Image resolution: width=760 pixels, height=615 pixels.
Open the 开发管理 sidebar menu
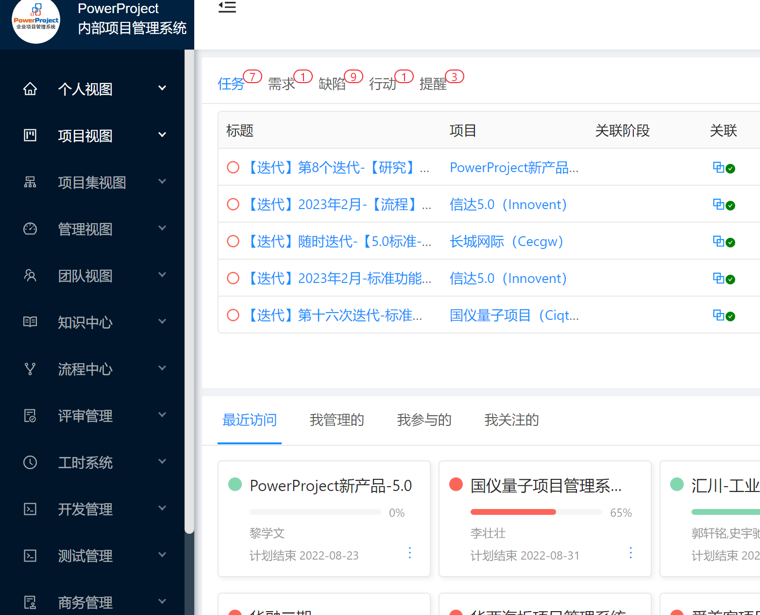pos(92,509)
